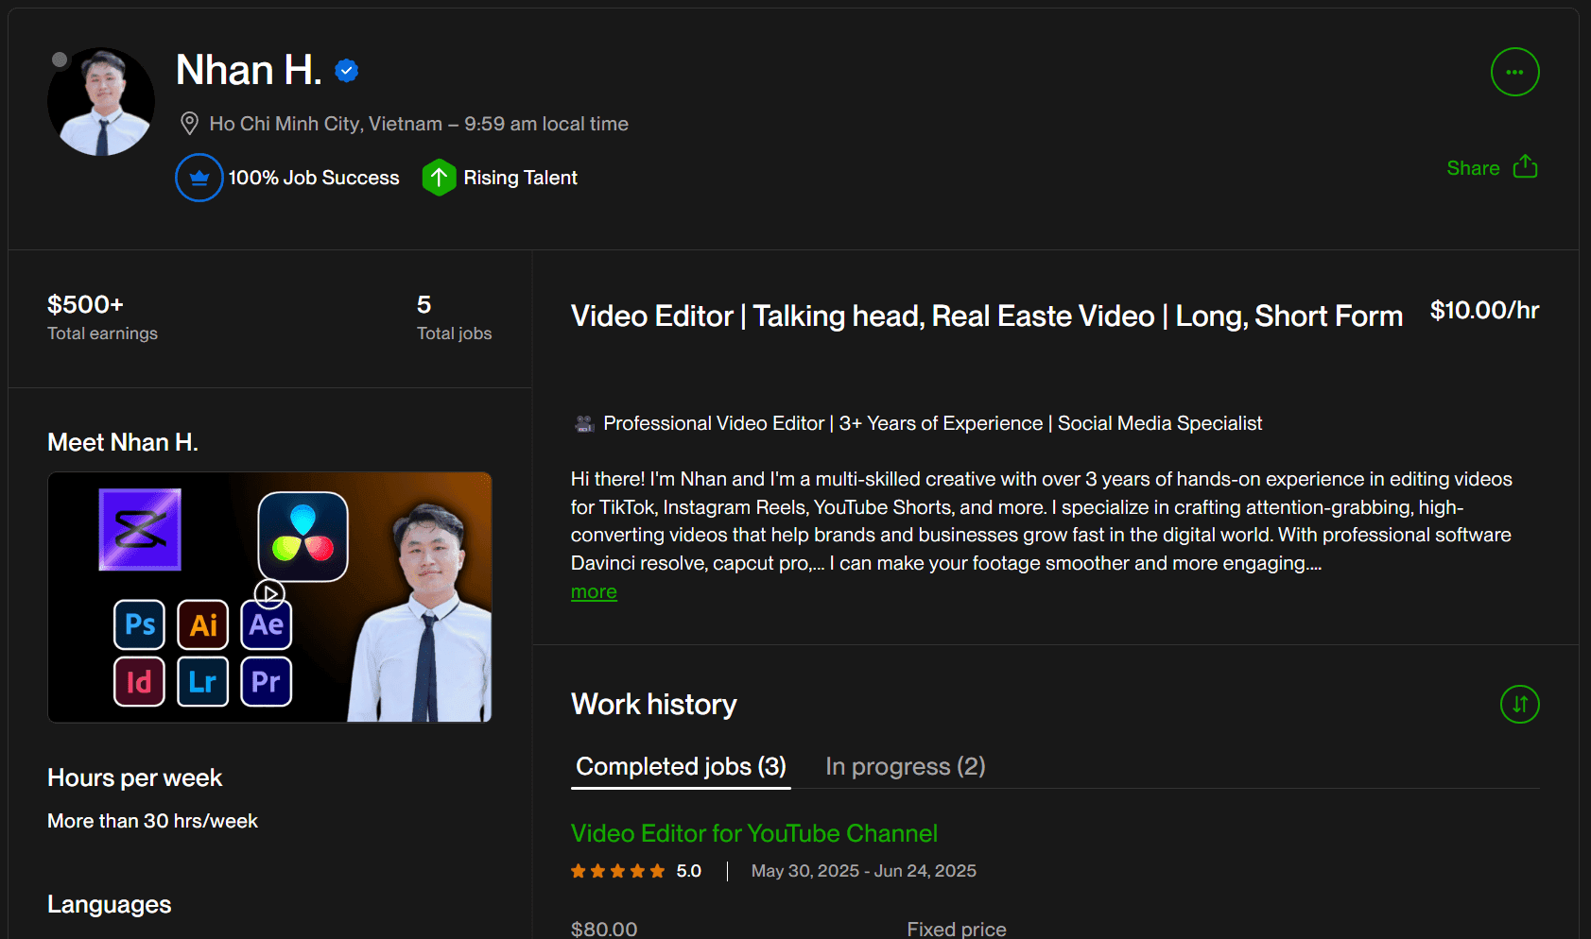Click the Share upload icon
This screenshot has width=1591, height=939.
click(1525, 167)
